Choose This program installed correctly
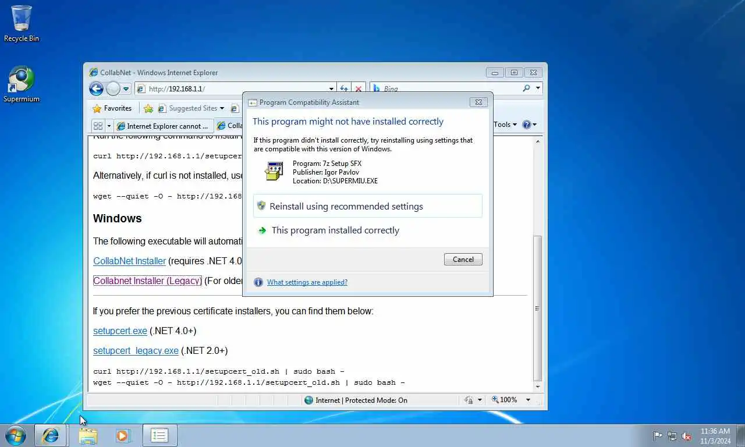This screenshot has width=745, height=447. 368,230
